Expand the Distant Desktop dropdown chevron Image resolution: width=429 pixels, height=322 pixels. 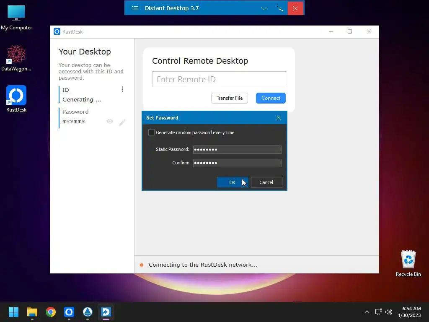tap(264, 8)
